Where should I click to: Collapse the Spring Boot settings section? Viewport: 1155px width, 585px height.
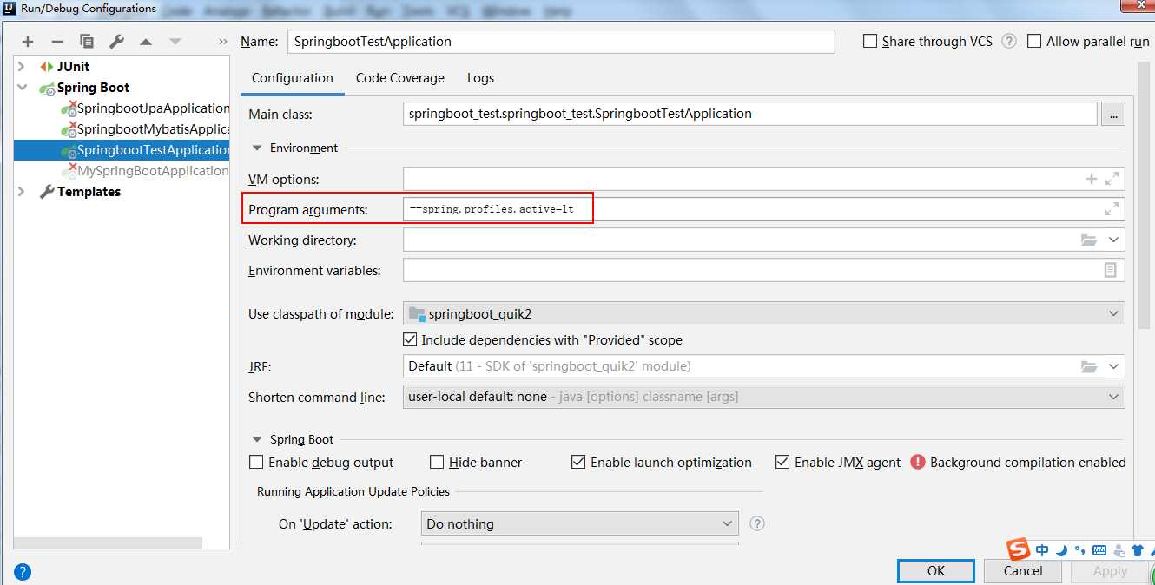coord(257,439)
